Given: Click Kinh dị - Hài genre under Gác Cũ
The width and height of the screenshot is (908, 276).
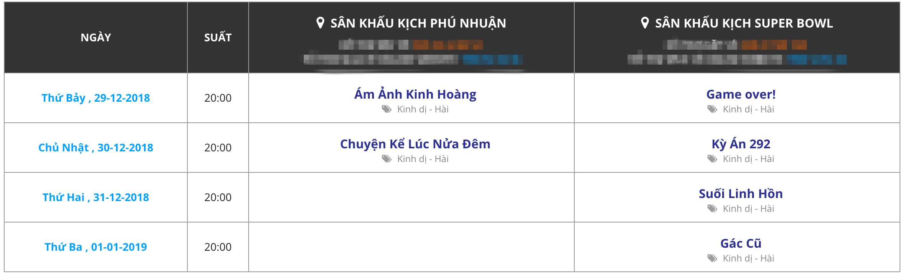Looking at the screenshot, I should [749, 258].
